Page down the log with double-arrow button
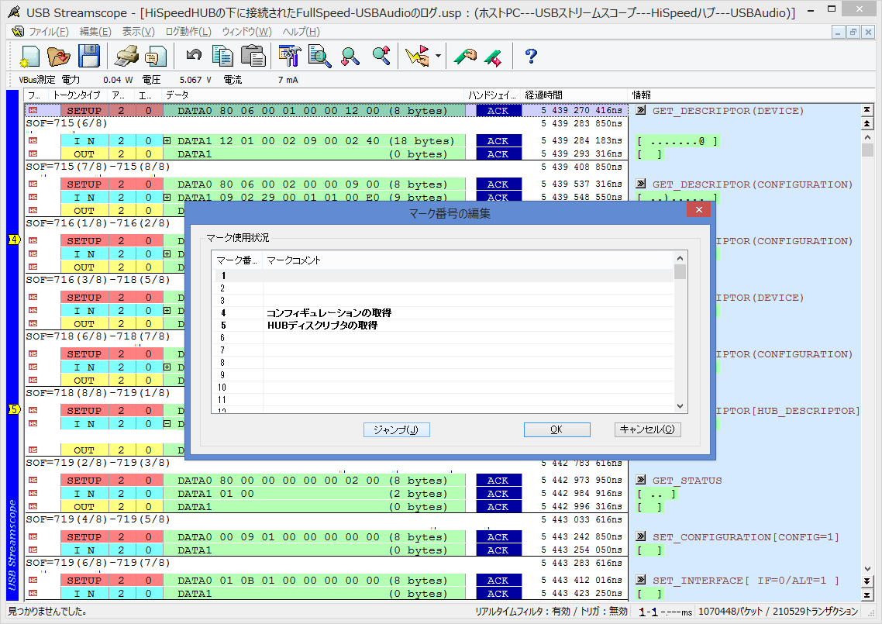This screenshot has width=882, height=624. tap(866, 581)
